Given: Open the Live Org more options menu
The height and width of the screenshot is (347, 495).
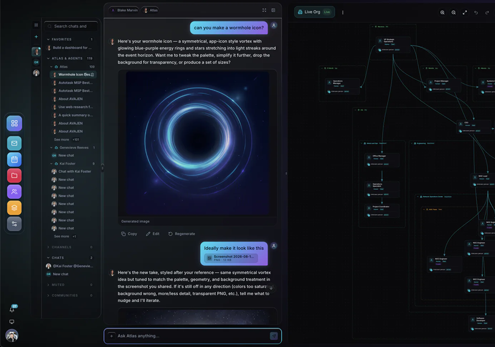Looking at the screenshot, I should (x=342, y=13).
